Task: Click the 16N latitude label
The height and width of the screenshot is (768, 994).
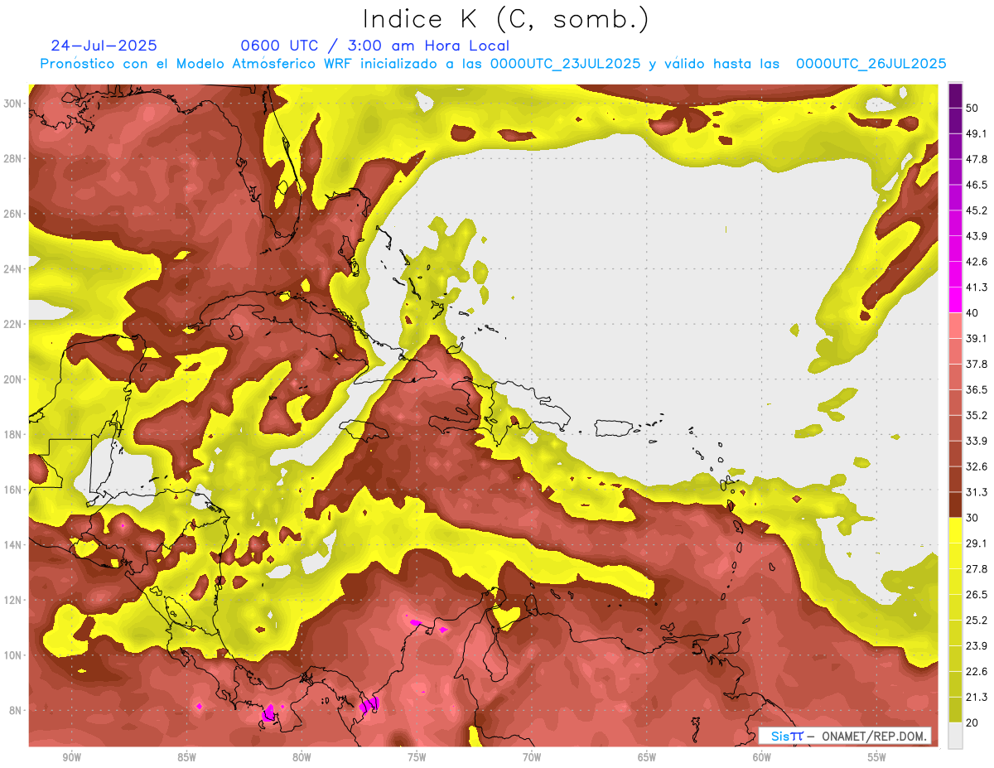Action: (12, 490)
